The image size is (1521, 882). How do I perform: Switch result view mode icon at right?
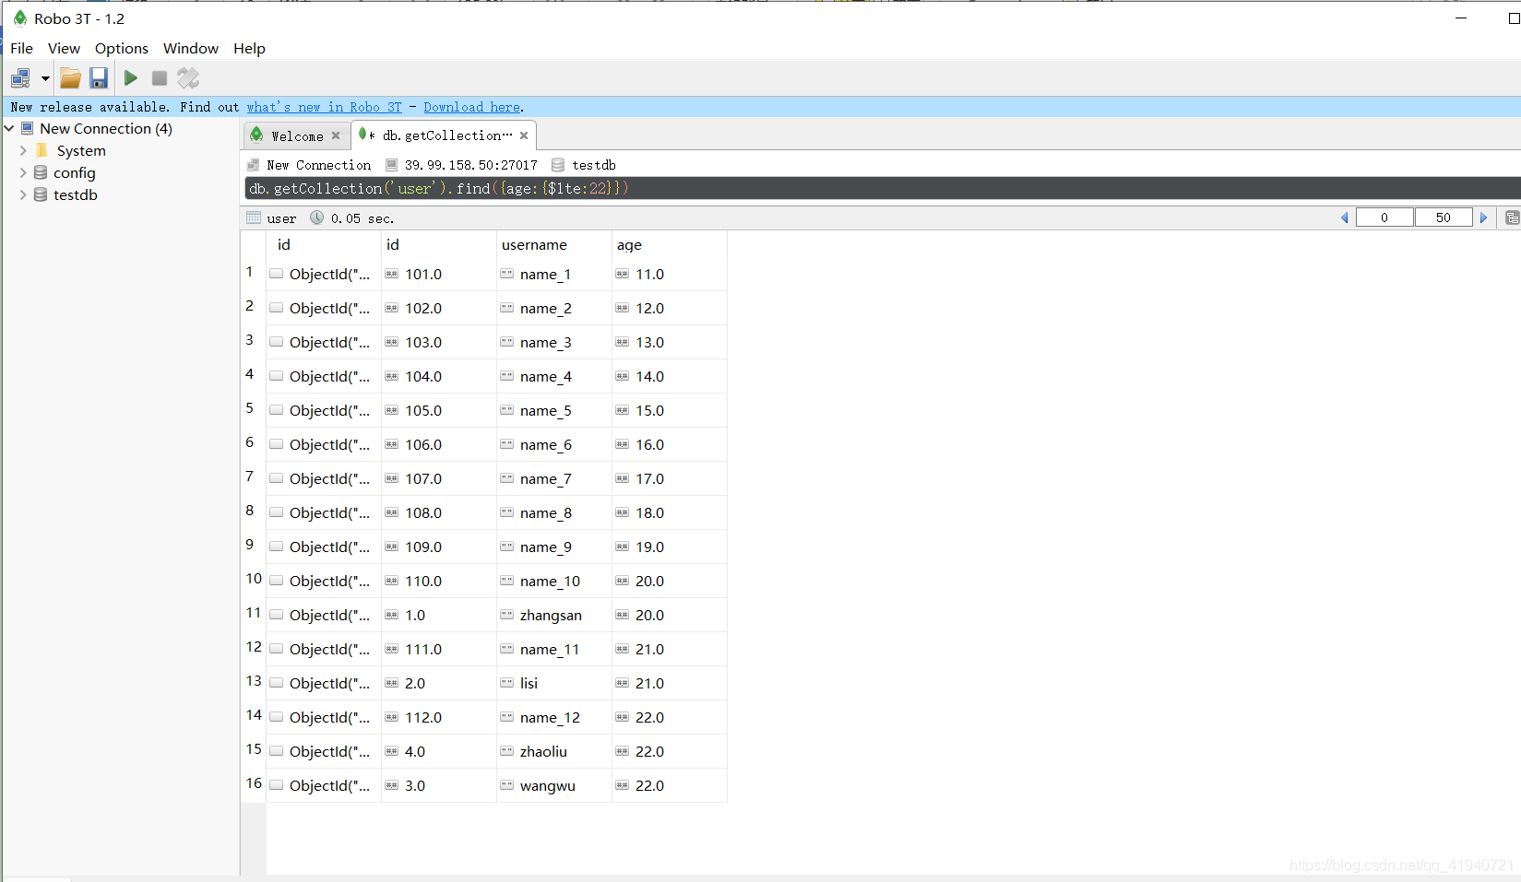click(x=1512, y=218)
